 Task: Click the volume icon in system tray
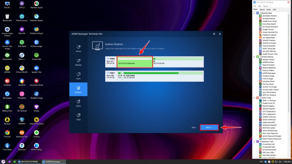pos(280,162)
